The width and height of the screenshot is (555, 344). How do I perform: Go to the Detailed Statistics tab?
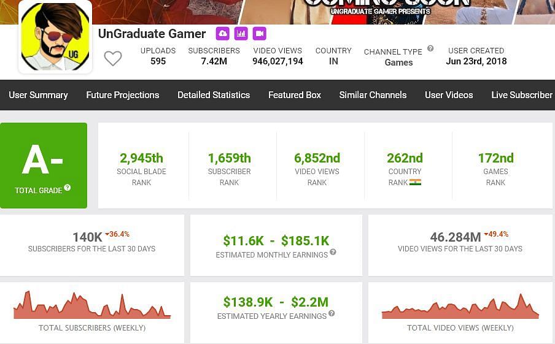click(x=214, y=95)
